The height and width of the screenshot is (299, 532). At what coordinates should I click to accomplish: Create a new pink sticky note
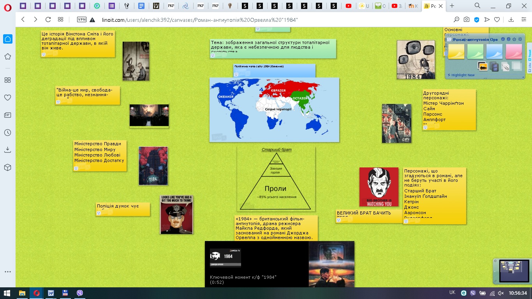tap(513, 51)
